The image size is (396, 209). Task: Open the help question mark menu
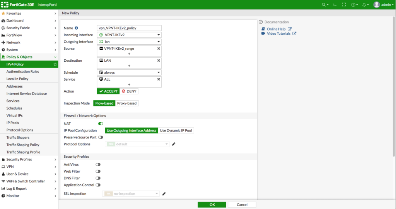pyautogui.click(x=353, y=5)
